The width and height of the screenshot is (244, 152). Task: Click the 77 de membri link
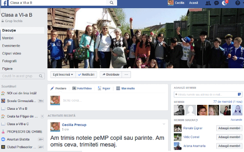(228, 102)
